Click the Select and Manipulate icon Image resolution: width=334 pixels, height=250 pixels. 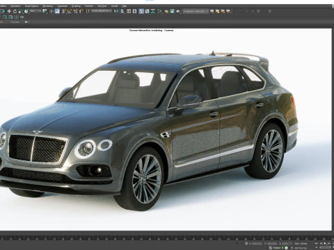[51, 11]
